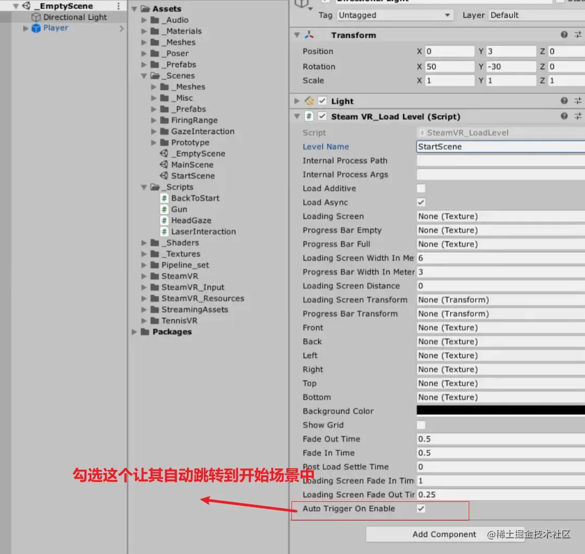This screenshot has height=554, width=585.
Task: Click the Gun script icon
Action: [164, 209]
